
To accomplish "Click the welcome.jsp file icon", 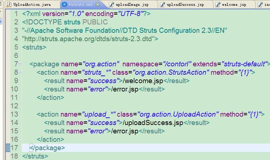I will pyautogui.click(x=218, y=4).
